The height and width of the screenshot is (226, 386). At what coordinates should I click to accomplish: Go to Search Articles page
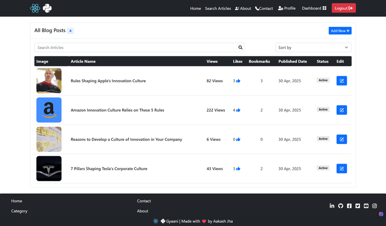(218, 8)
